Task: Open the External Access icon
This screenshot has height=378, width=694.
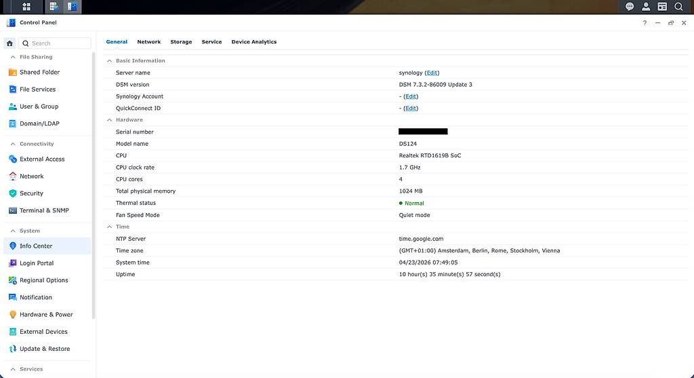Action: [13, 159]
